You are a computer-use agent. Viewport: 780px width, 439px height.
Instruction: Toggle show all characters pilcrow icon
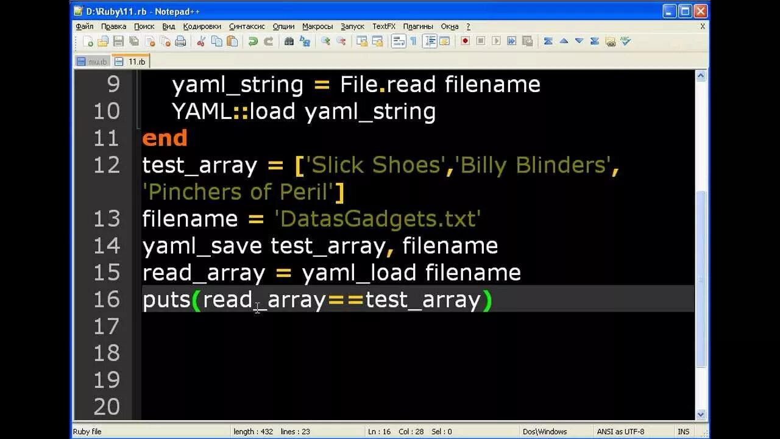(x=414, y=41)
